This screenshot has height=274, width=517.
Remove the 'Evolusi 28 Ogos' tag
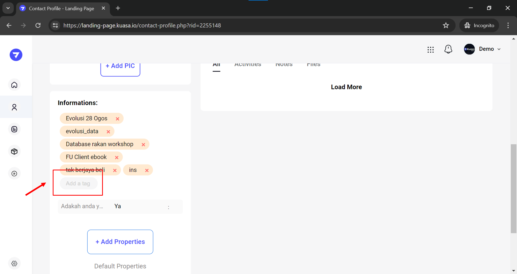pyautogui.click(x=117, y=119)
